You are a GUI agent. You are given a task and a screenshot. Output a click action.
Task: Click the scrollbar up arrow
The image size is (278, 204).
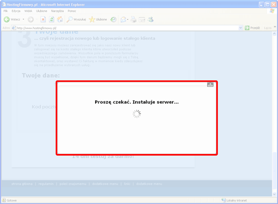pyautogui.click(x=274, y=34)
